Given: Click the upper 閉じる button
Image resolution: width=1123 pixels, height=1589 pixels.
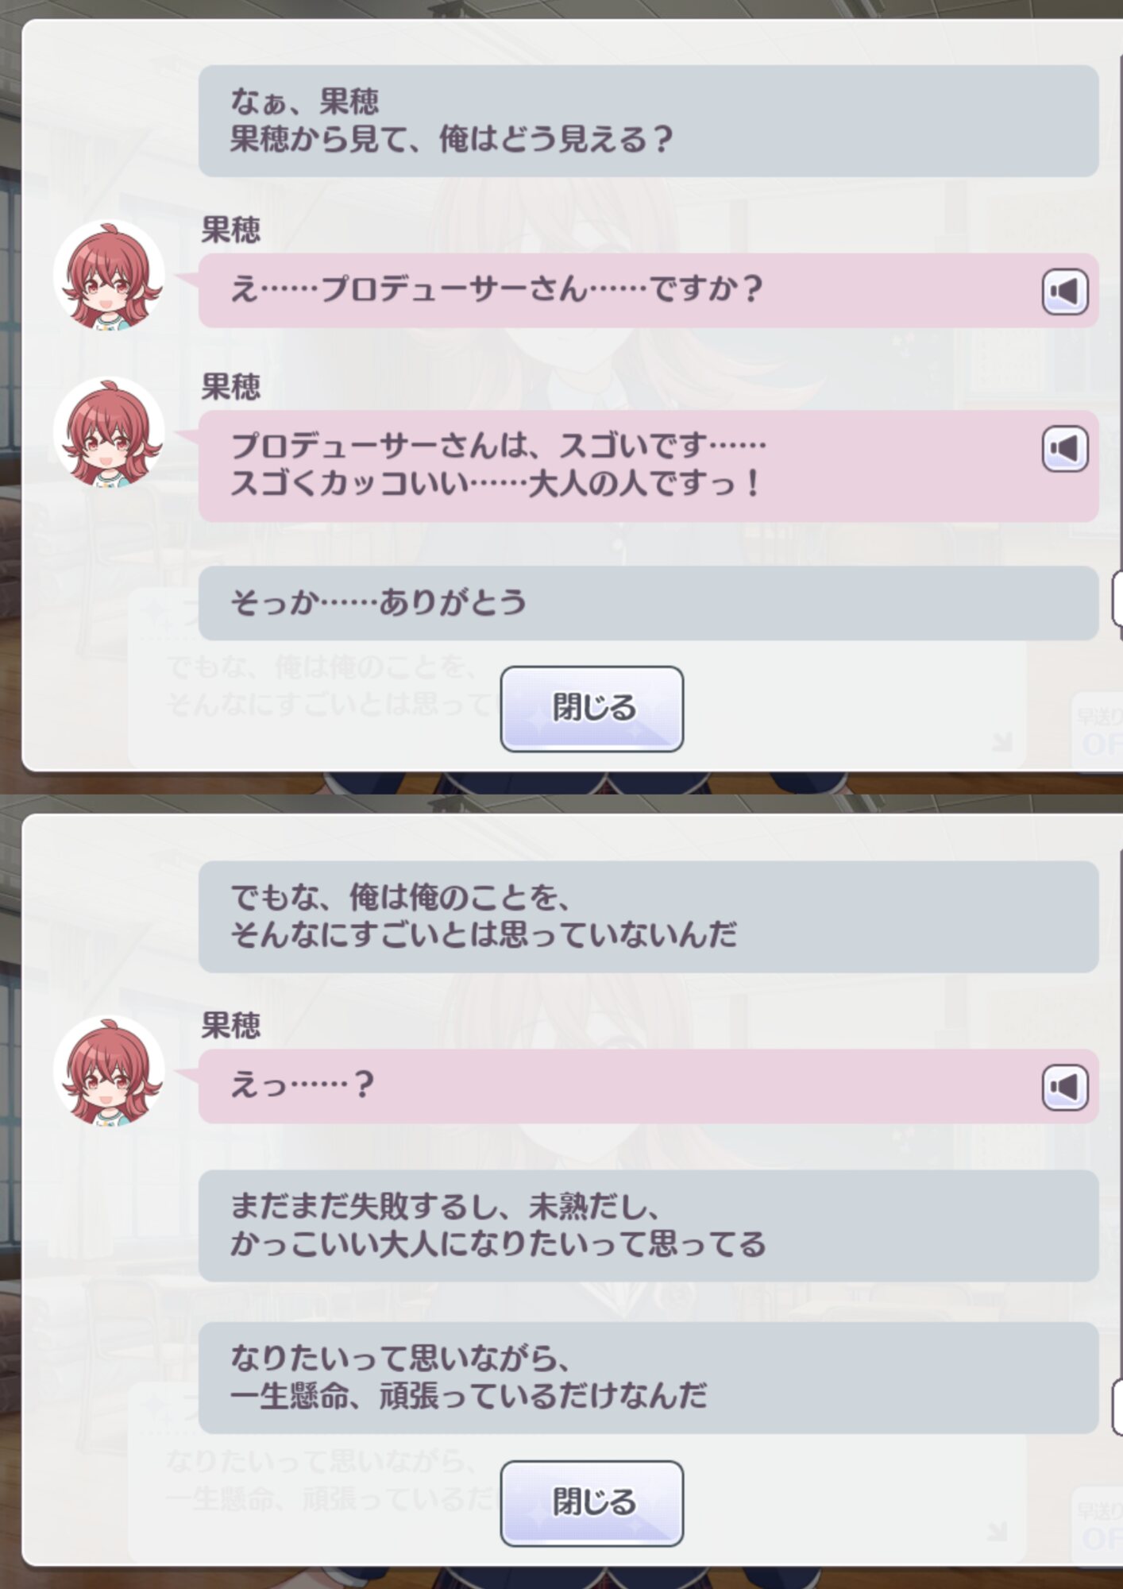Looking at the screenshot, I should coord(592,709).
